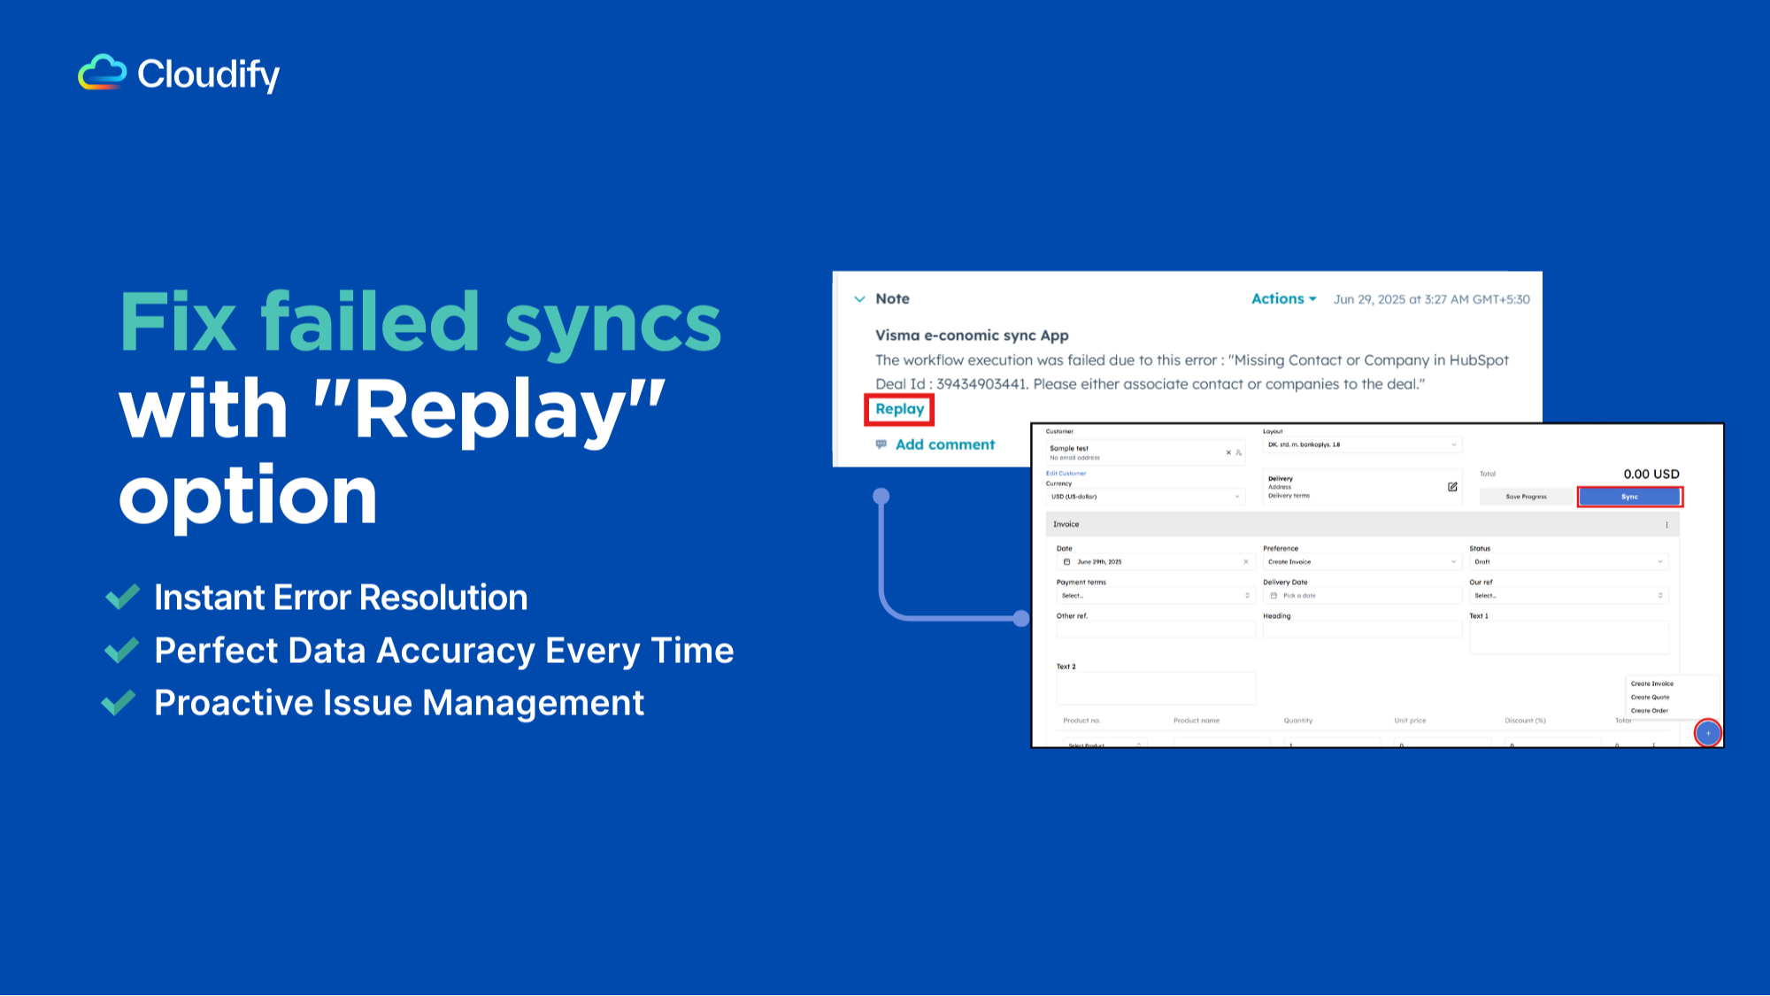Open the Layout DK. std. m. bankoplys dropdown
This screenshot has height=996, width=1770.
click(x=1362, y=444)
